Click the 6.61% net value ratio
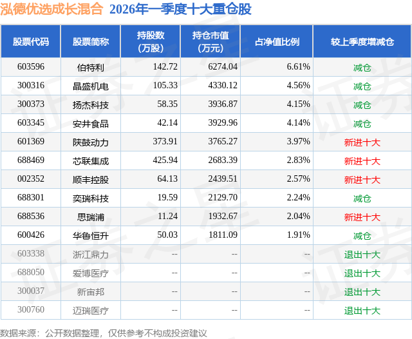The width and height of the screenshot is (412, 339). pyautogui.click(x=298, y=67)
